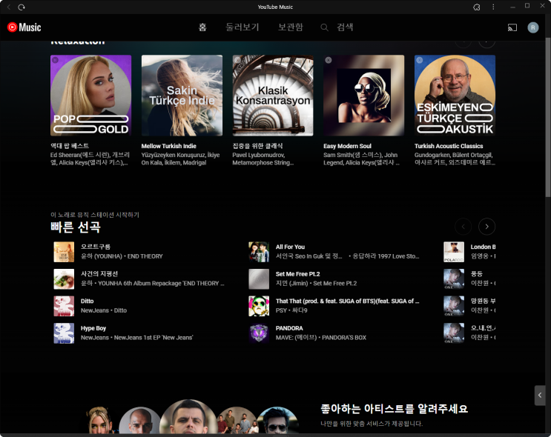Open Sakin Türkçe Indie playlist cover
Image resolution: width=551 pixels, height=437 pixels.
point(182,95)
